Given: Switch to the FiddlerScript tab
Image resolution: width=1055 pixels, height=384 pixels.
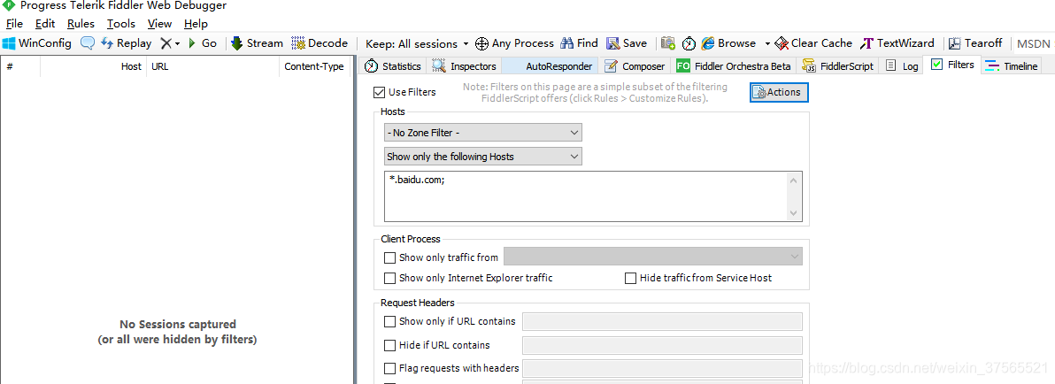Looking at the screenshot, I should (x=838, y=65).
